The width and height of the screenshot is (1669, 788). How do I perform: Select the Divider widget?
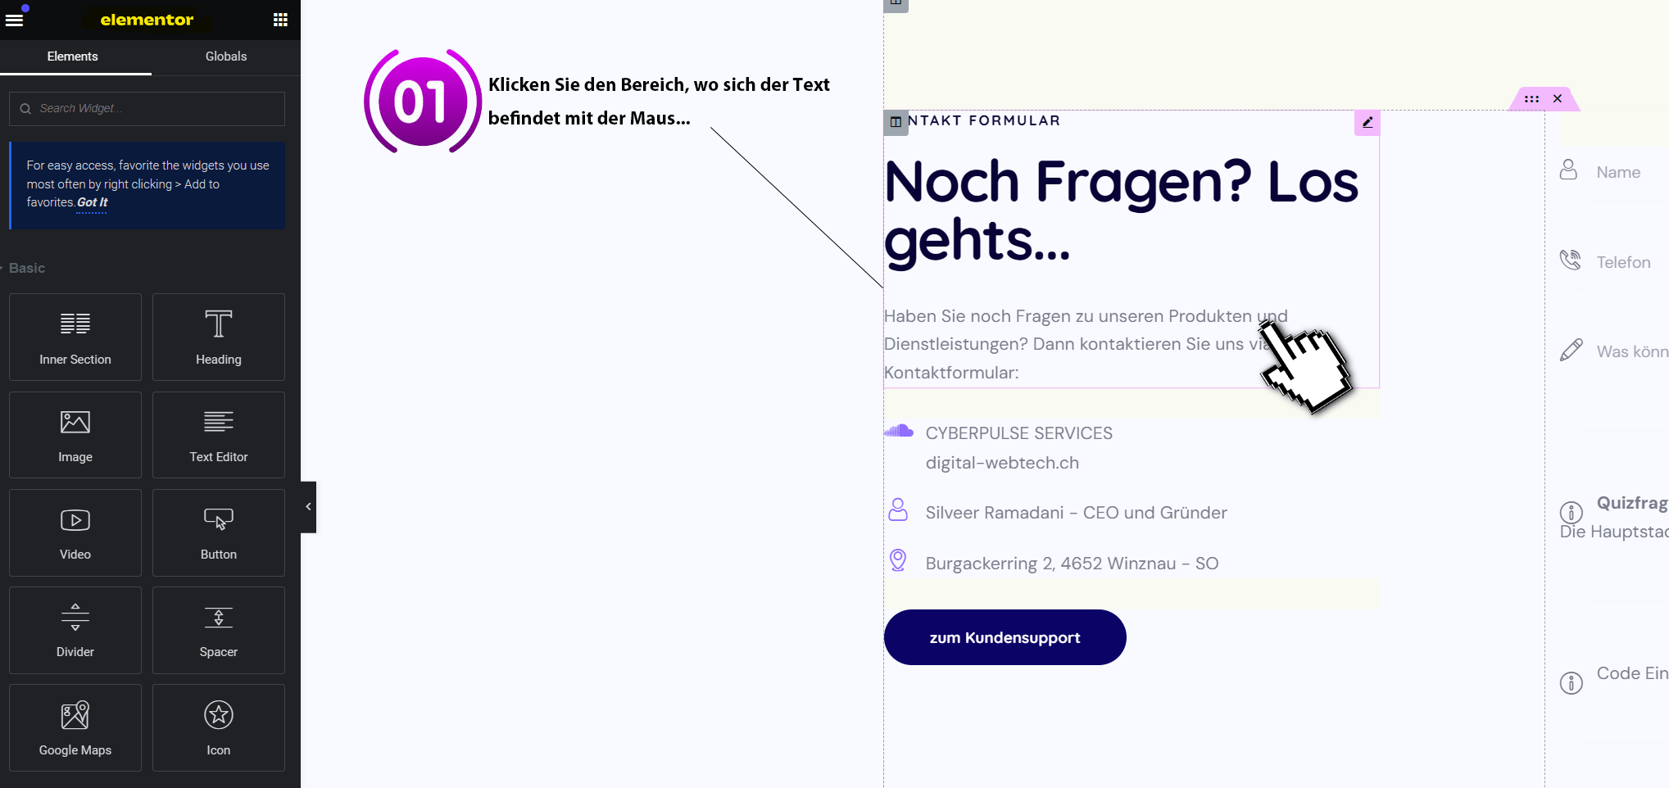[x=75, y=630]
